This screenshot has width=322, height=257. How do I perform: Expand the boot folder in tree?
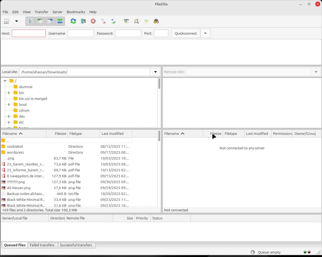(x=9, y=105)
